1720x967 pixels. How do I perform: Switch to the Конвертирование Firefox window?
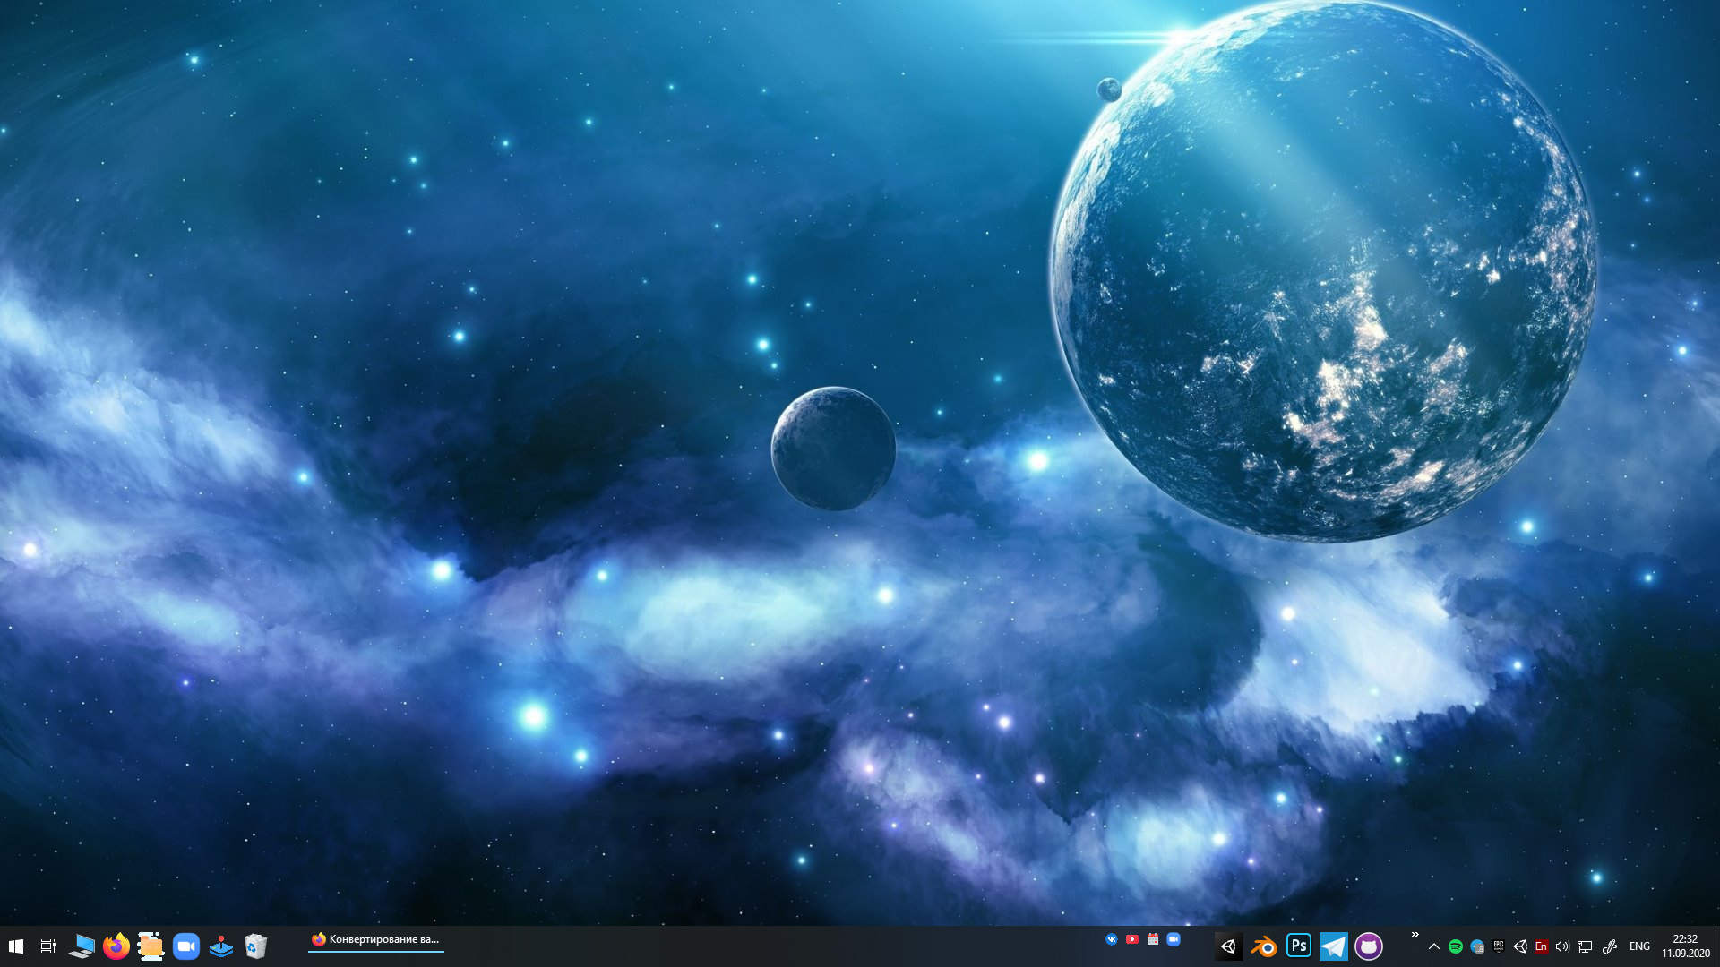point(376,940)
